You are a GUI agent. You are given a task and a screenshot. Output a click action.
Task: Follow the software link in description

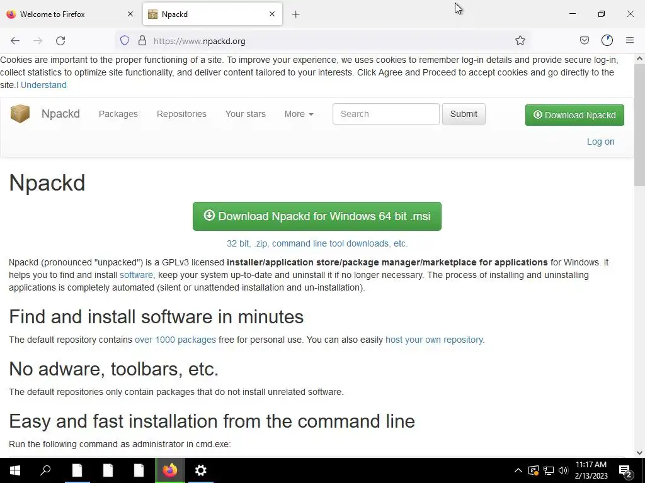136,275
